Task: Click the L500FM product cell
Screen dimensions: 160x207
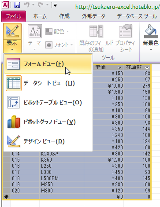Action: 62,178
